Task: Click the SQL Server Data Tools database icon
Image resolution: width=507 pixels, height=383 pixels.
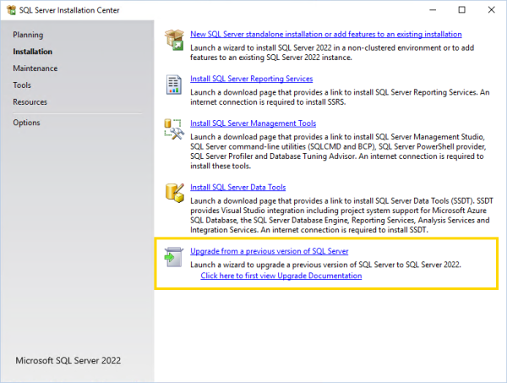Action: pos(174,194)
